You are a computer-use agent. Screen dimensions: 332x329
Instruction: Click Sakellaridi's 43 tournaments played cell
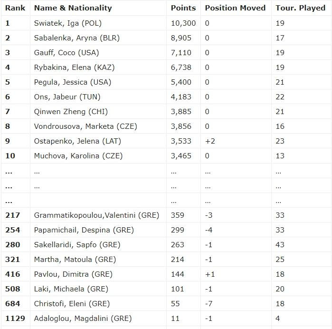point(280,245)
